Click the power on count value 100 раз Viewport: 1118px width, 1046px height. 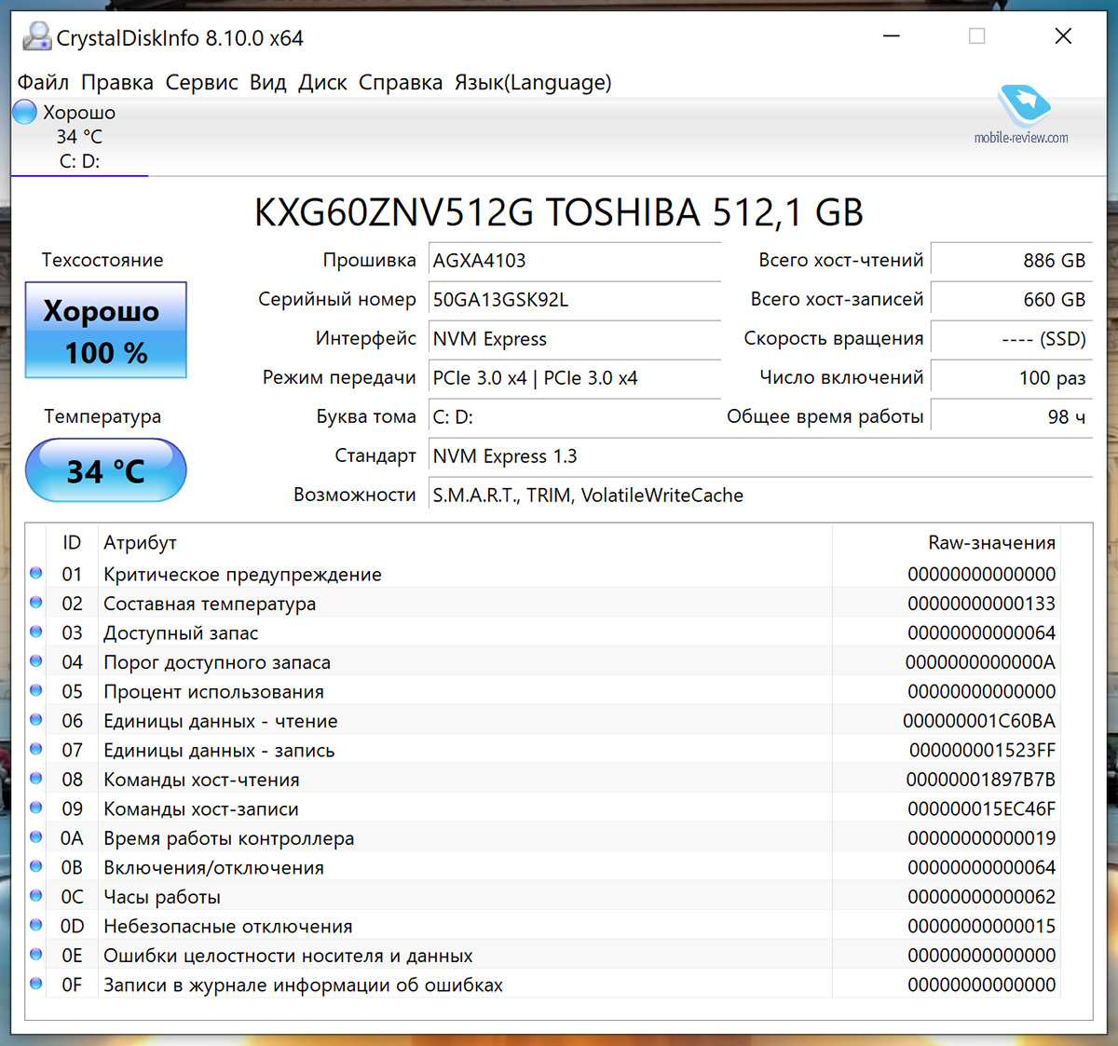pyautogui.click(x=1012, y=378)
